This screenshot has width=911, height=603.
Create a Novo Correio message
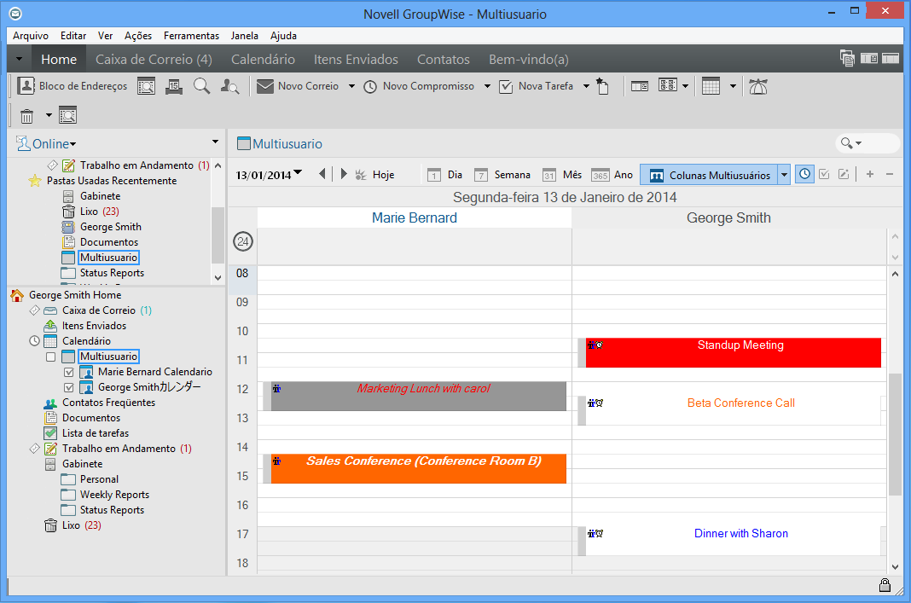[x=298, y=86]
